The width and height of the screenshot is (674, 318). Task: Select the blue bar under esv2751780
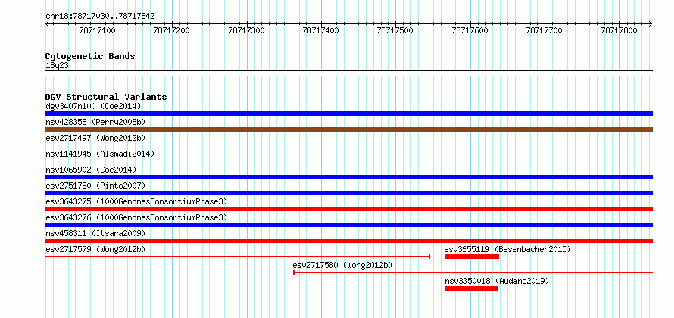click(348, 193)
